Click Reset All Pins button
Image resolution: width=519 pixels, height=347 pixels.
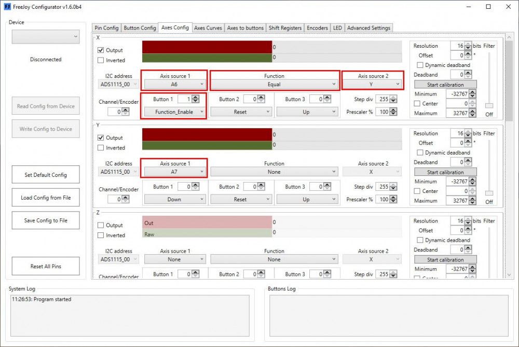pos(46,266)
